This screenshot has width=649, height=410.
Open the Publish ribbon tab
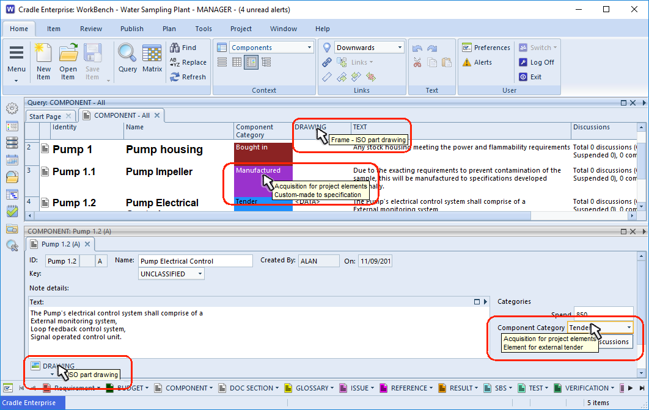(132, 29)
